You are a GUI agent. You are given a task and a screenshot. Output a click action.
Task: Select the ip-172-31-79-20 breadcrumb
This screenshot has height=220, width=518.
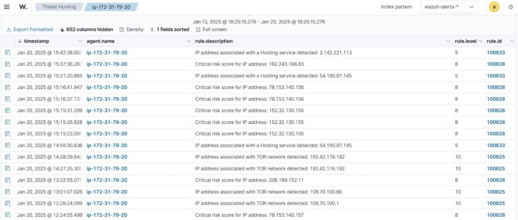click(x=111, y=7)
